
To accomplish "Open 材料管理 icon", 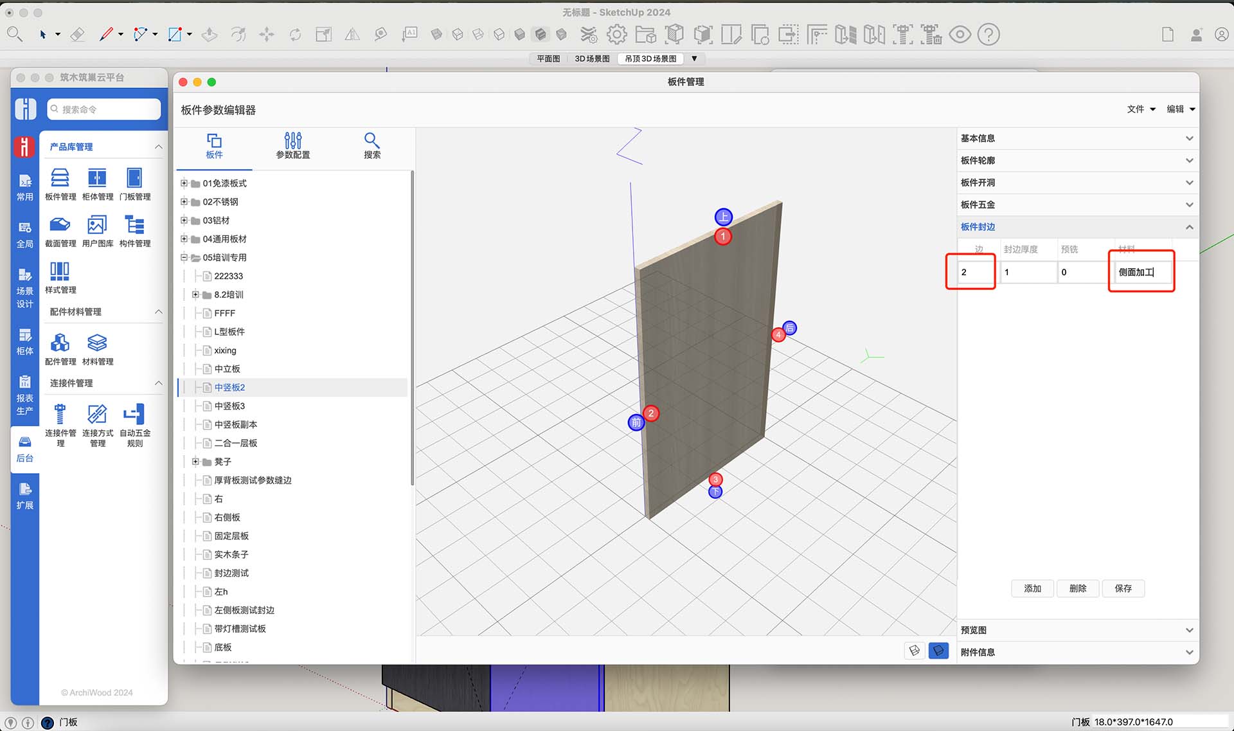I will (x=98, y=350).
